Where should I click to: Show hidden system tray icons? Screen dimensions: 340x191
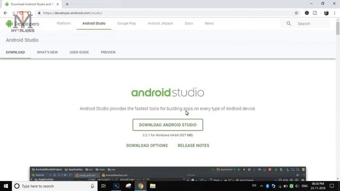click(261, 186)
